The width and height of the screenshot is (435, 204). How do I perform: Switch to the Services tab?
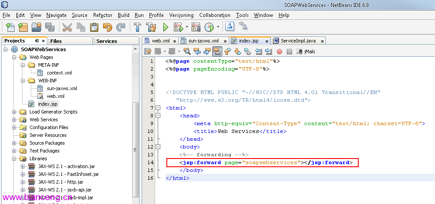(116, 41)
